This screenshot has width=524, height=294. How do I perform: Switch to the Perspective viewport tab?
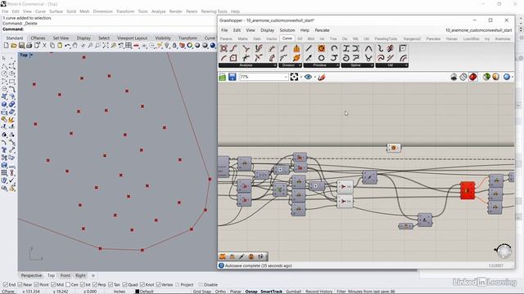pos(31,275)
